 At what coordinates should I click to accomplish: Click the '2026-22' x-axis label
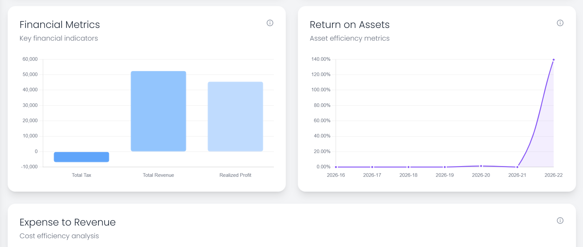[554, 175]
